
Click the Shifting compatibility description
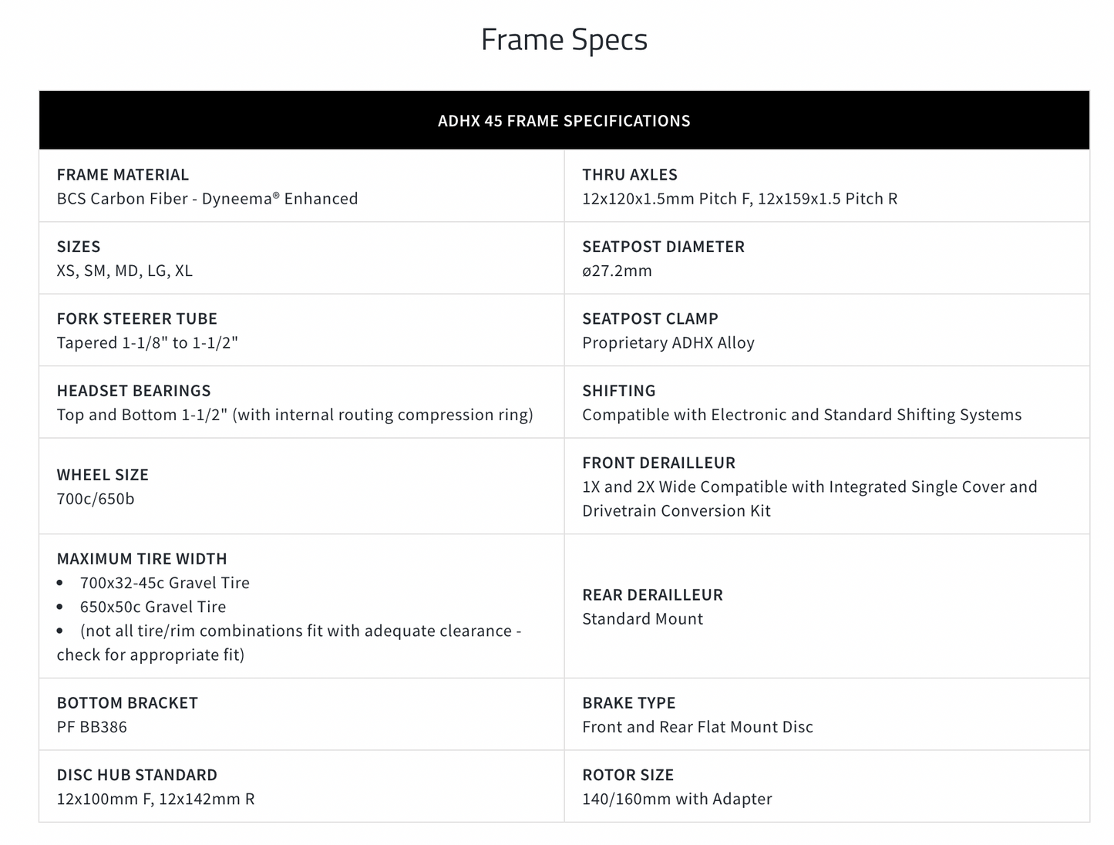click(x=801, y=415)
